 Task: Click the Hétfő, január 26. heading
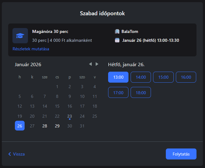click(x=126, y=64)
